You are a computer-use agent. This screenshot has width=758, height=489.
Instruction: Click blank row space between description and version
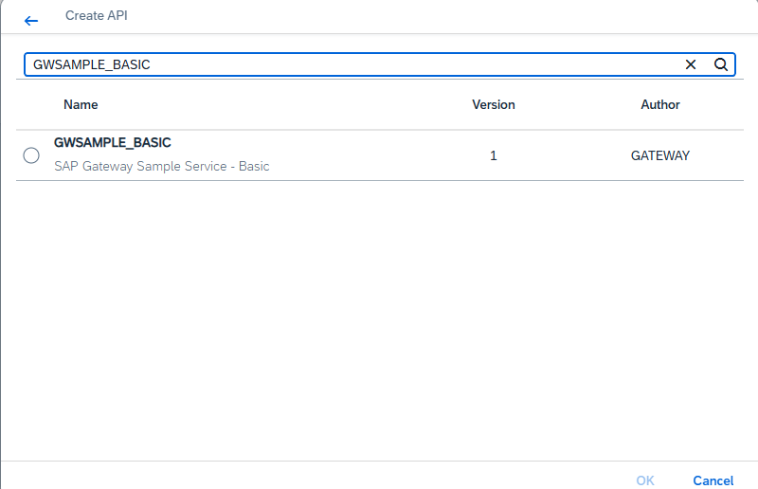click(377, 155)
